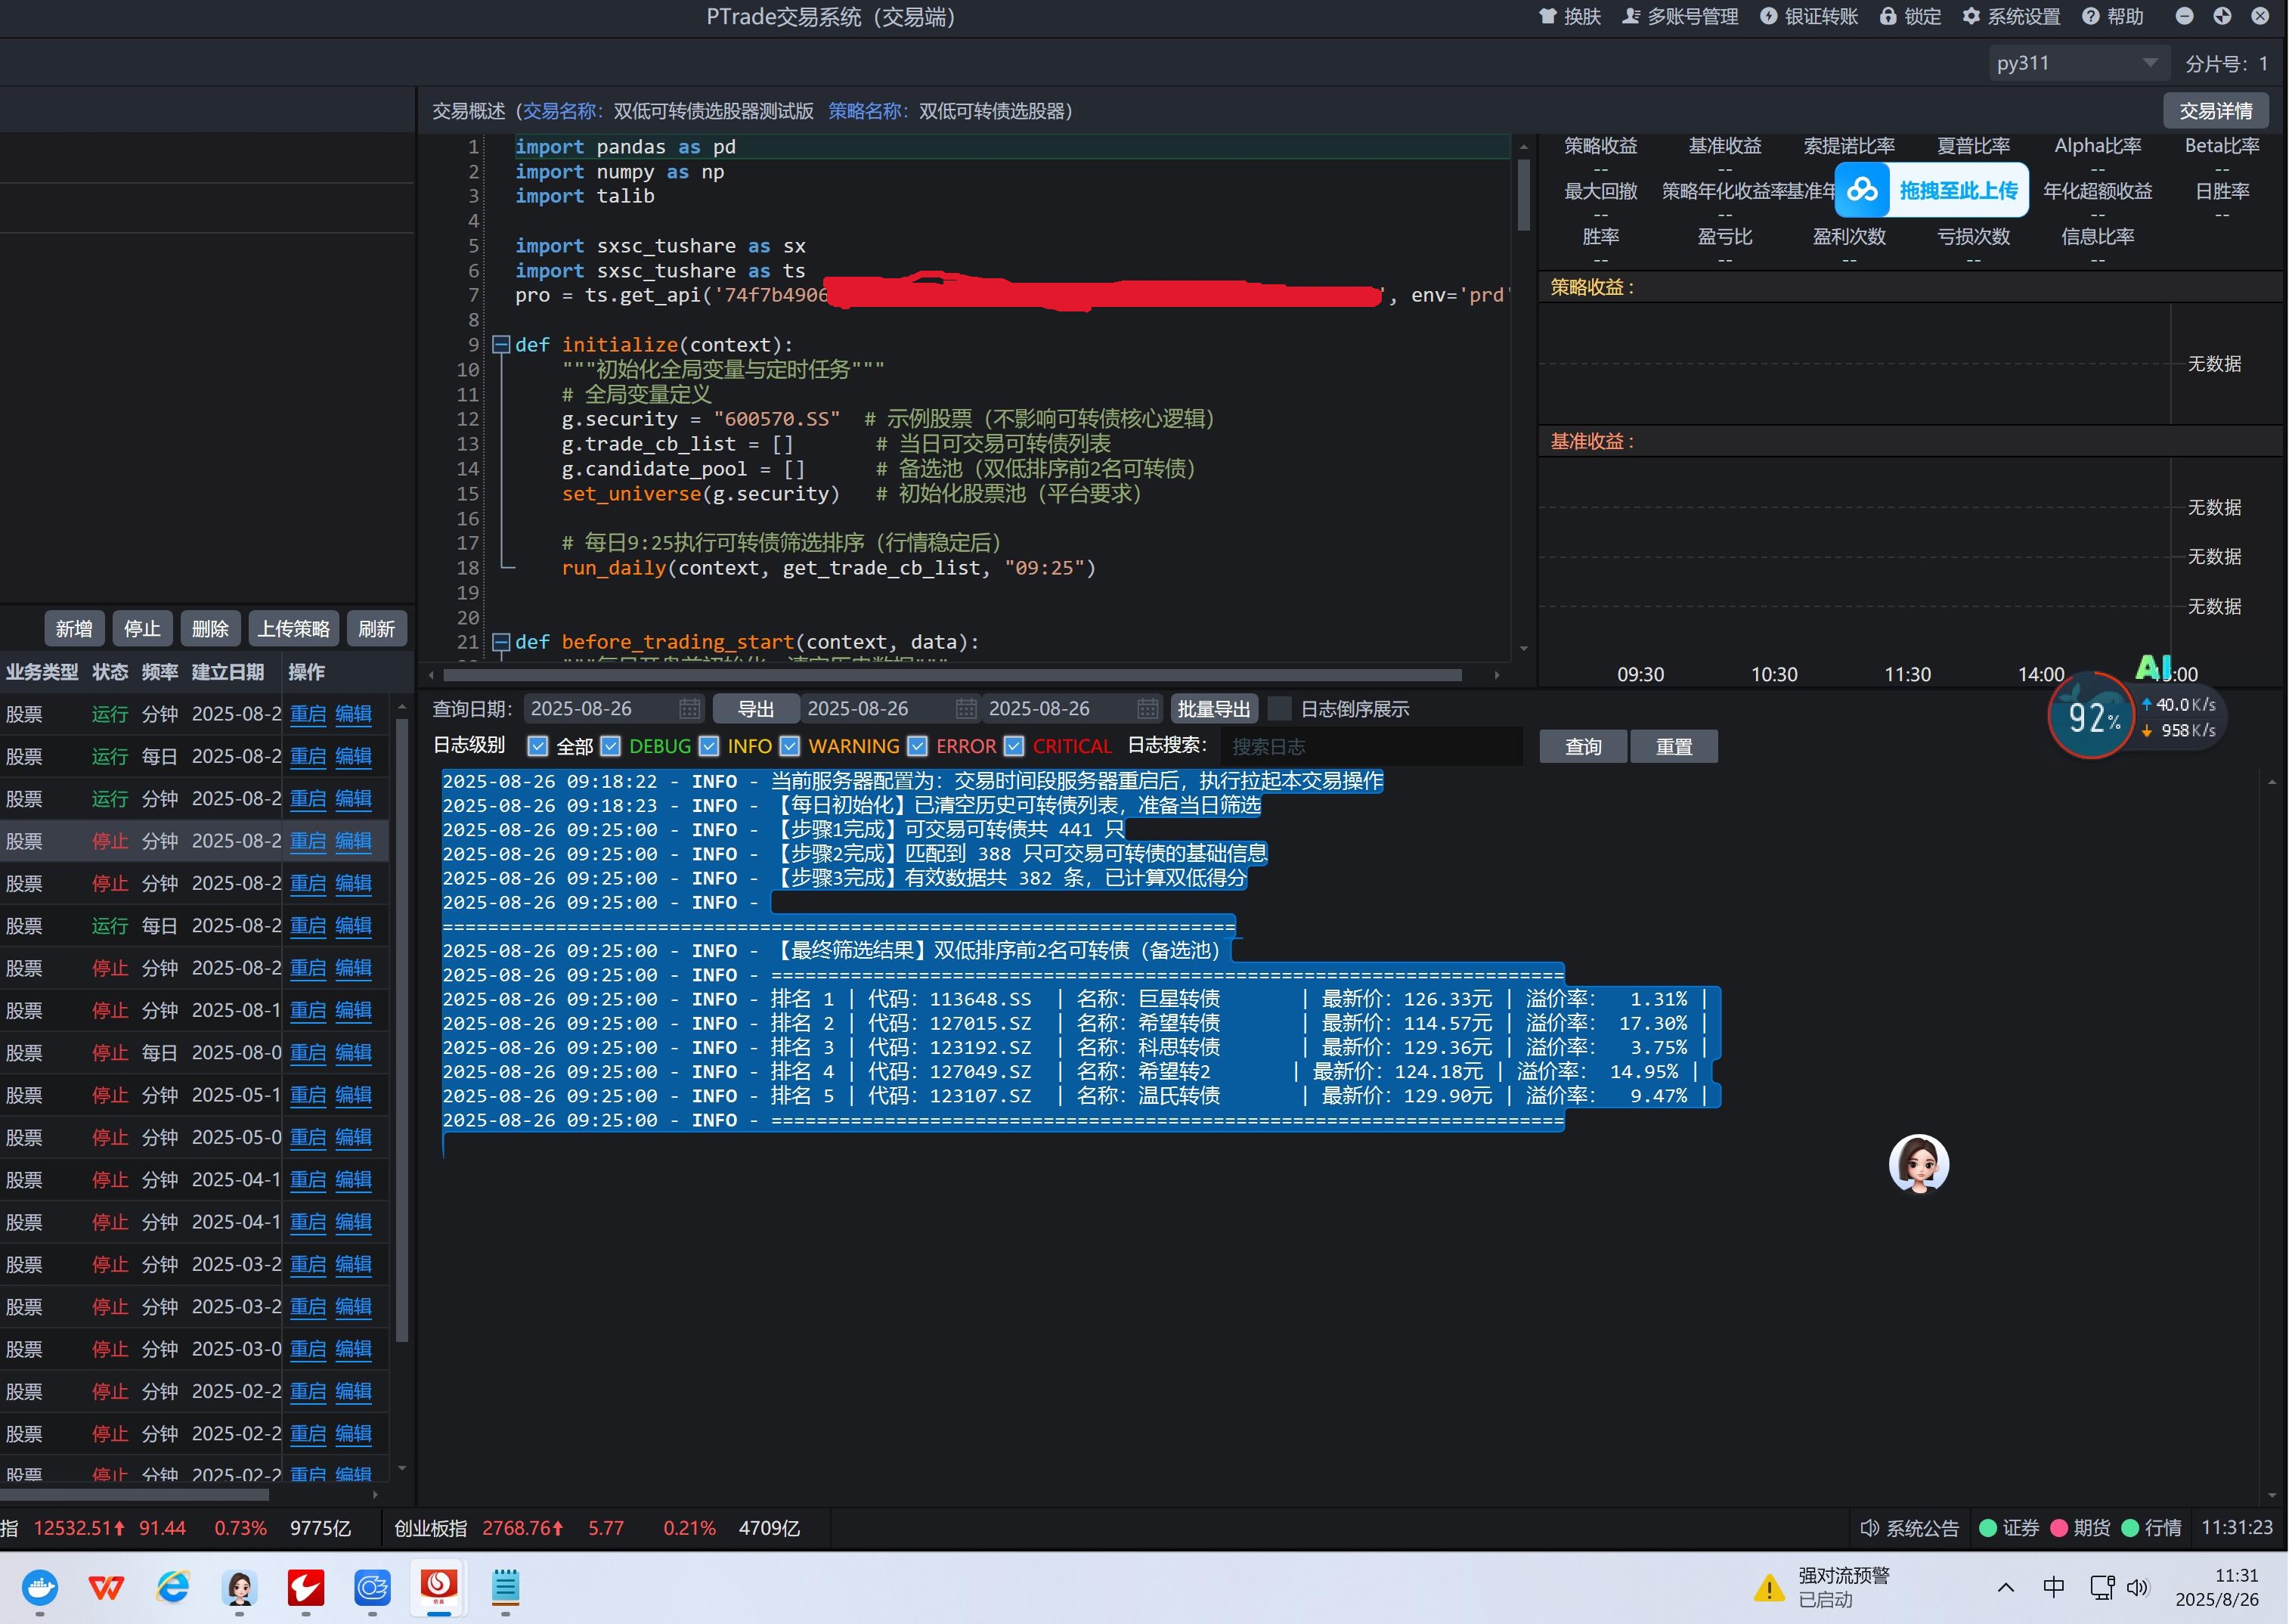
Task: Open Docker whale icon in taskbar
Action: (40, 1587)
